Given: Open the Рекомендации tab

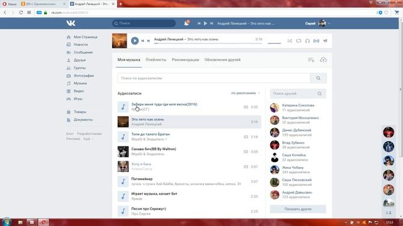Looking at the screenshot, I should (185, 60).
